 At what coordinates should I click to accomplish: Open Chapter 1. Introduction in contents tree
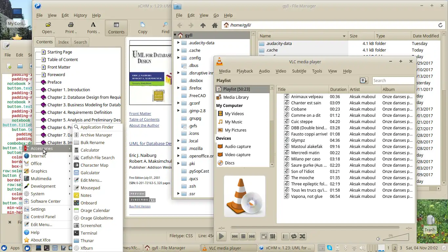[69, 90]
